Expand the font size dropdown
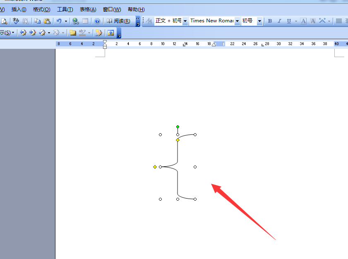Image resolution: width=348 pixels, height=259 pixels. 259,21
